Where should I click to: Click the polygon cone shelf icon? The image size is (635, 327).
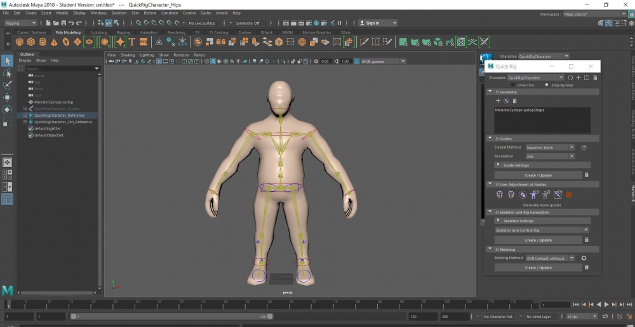(54, 42)
